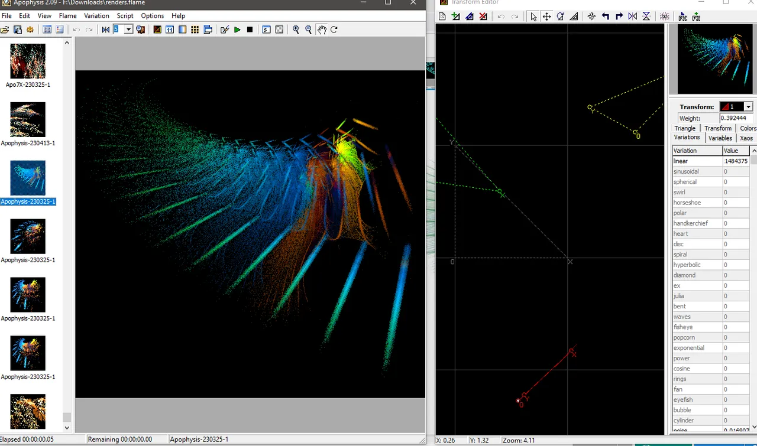Click the flame preview in Transform Editor
Image resolution: width=757 pixels, height=446 pixels.
tap(716, 60)
